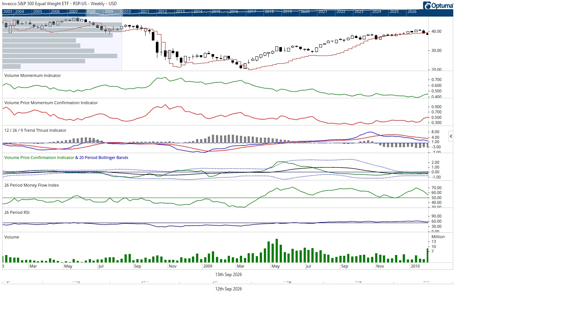Image resolution: width=566 pixels, height=318 pixels.
Task: Click the 13th Sep 2026 date label
Action: (228, 275)
